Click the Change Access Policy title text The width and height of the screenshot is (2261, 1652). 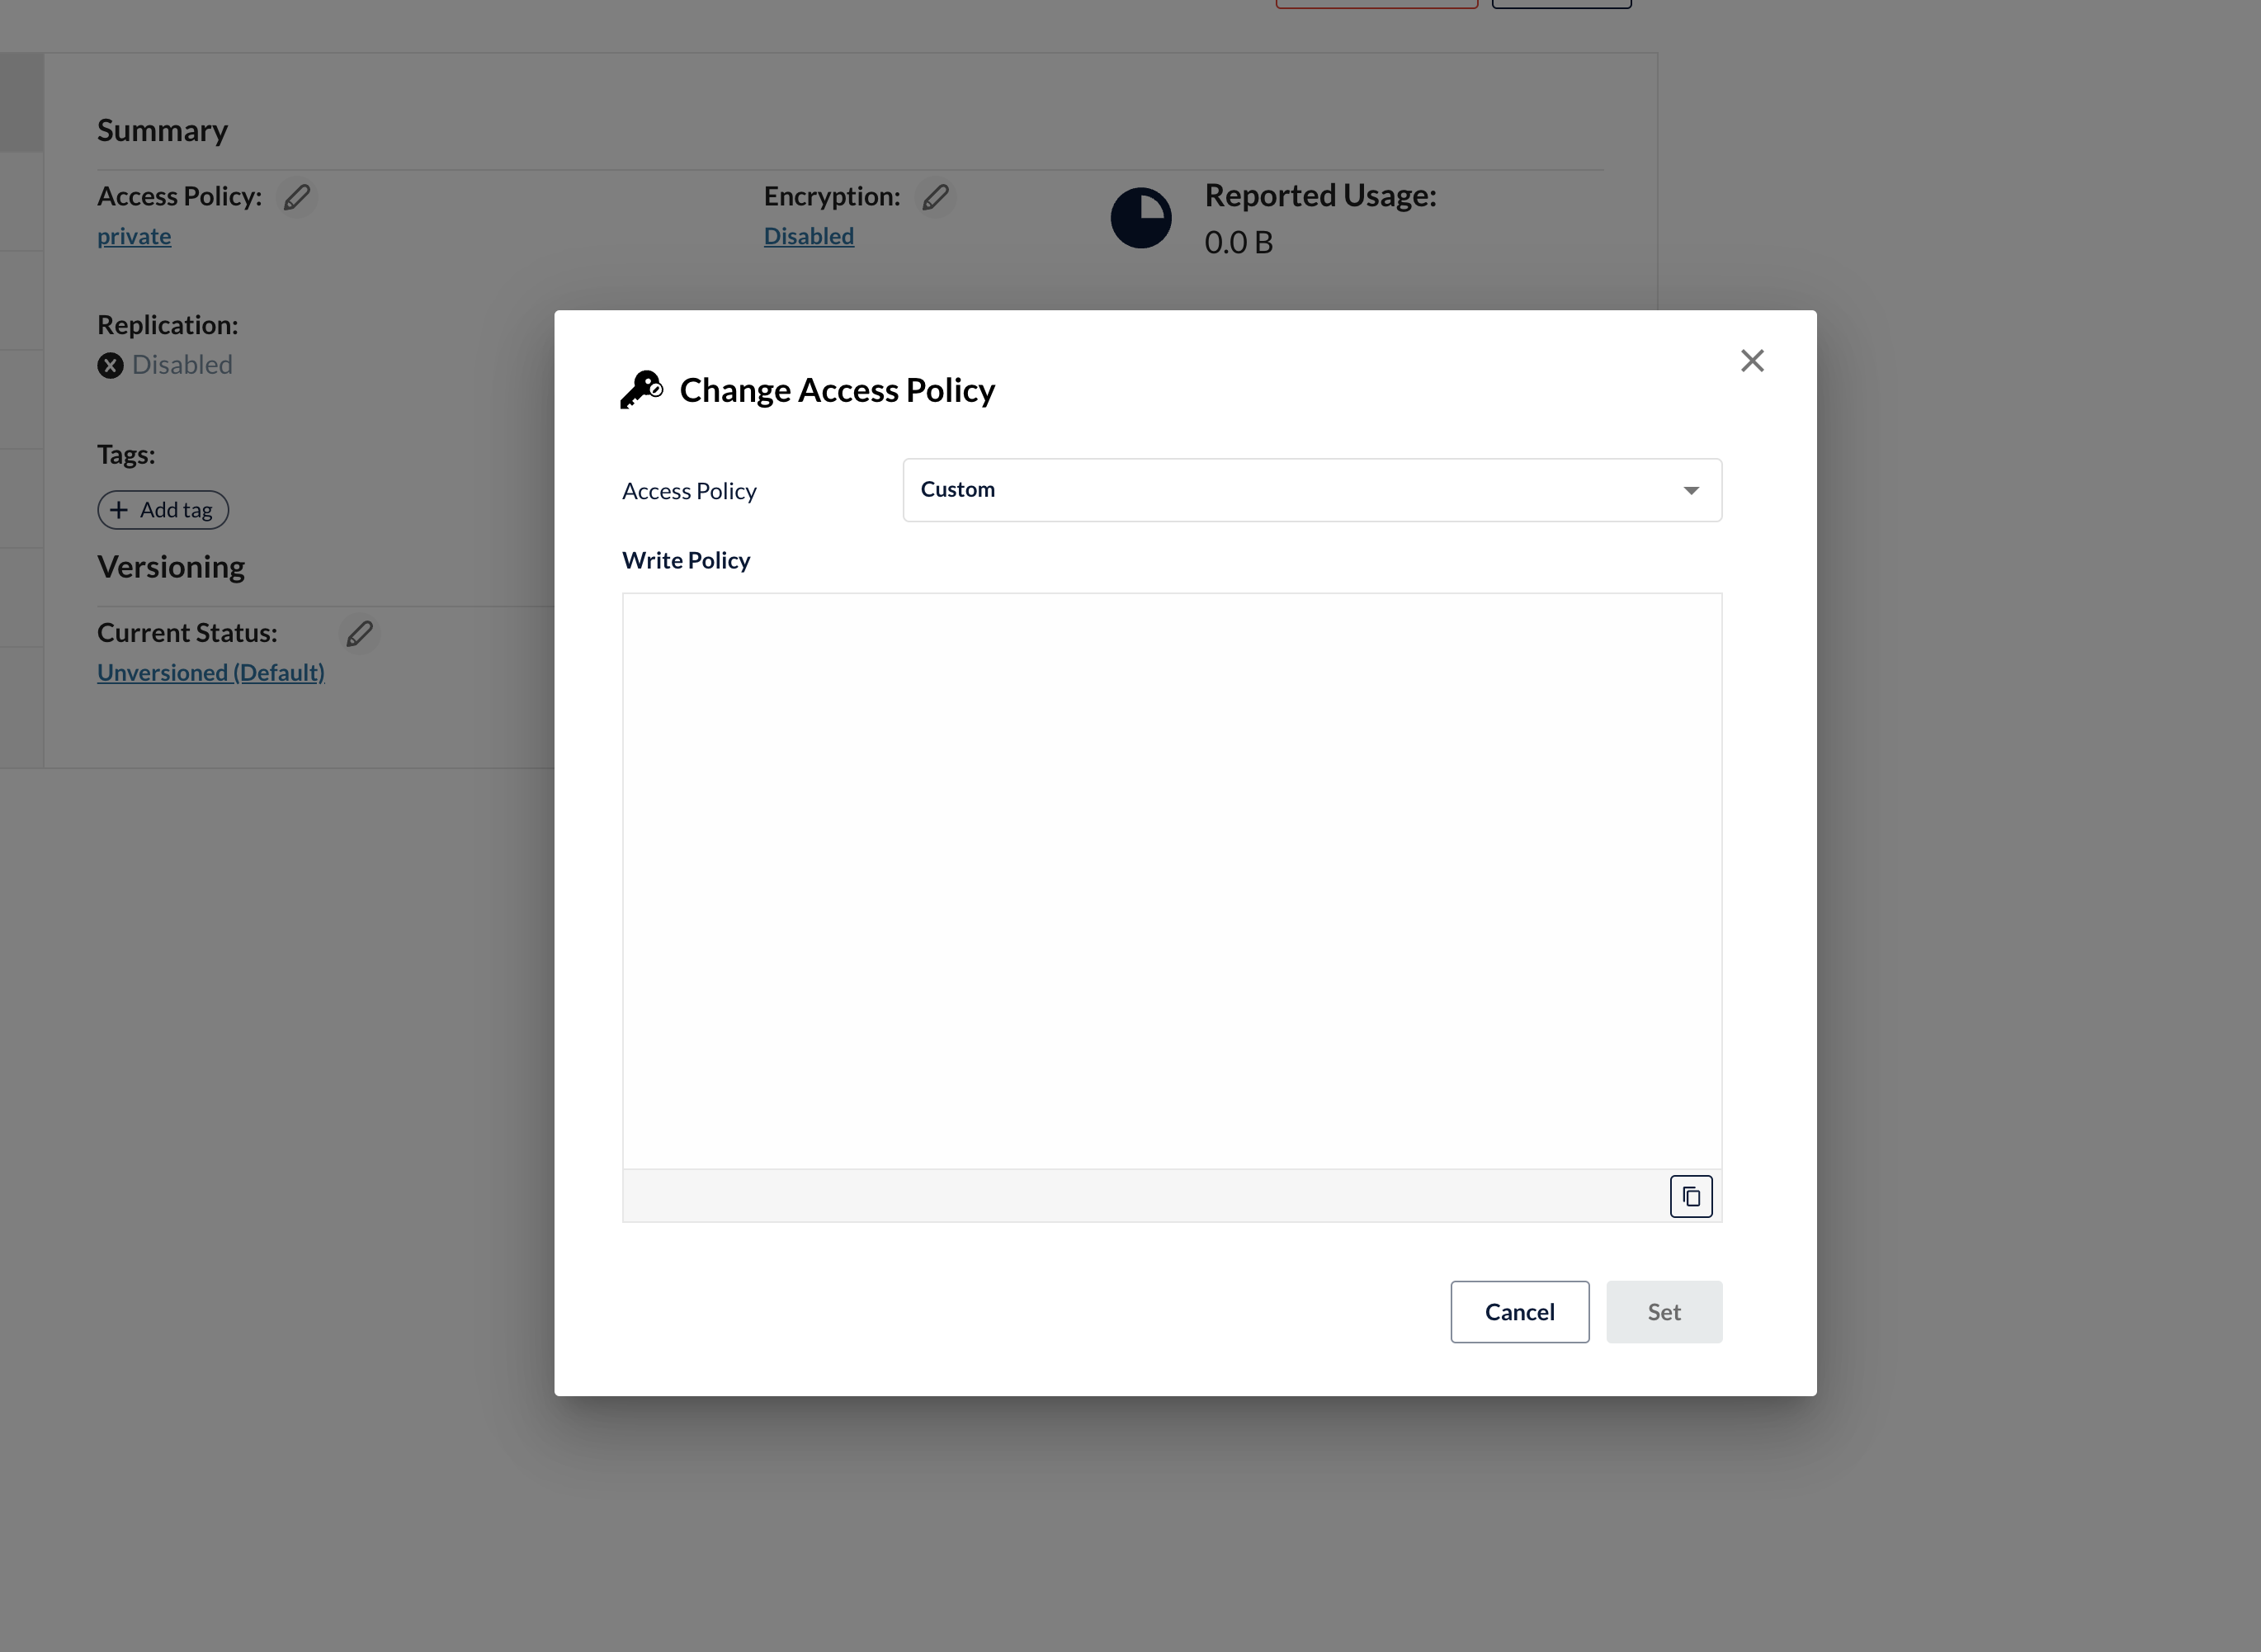coord(837,390)
